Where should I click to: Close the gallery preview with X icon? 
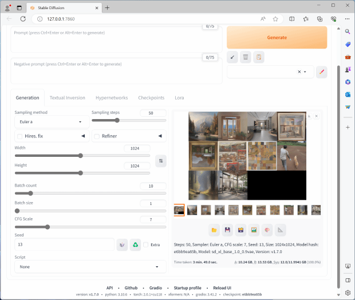(x=317, y=116)
